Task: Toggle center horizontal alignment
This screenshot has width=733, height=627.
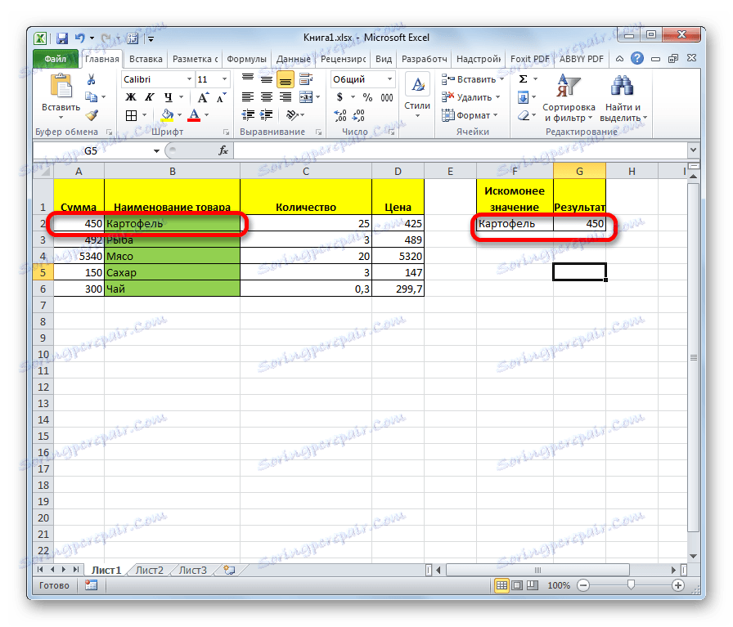Action: coord(267,97)
